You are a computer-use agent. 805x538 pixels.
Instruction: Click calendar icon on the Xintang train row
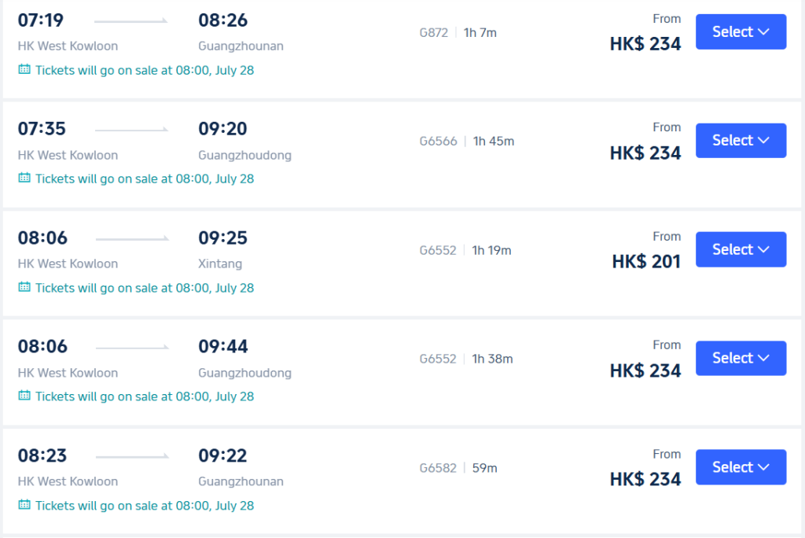click(x=24, y=287)
